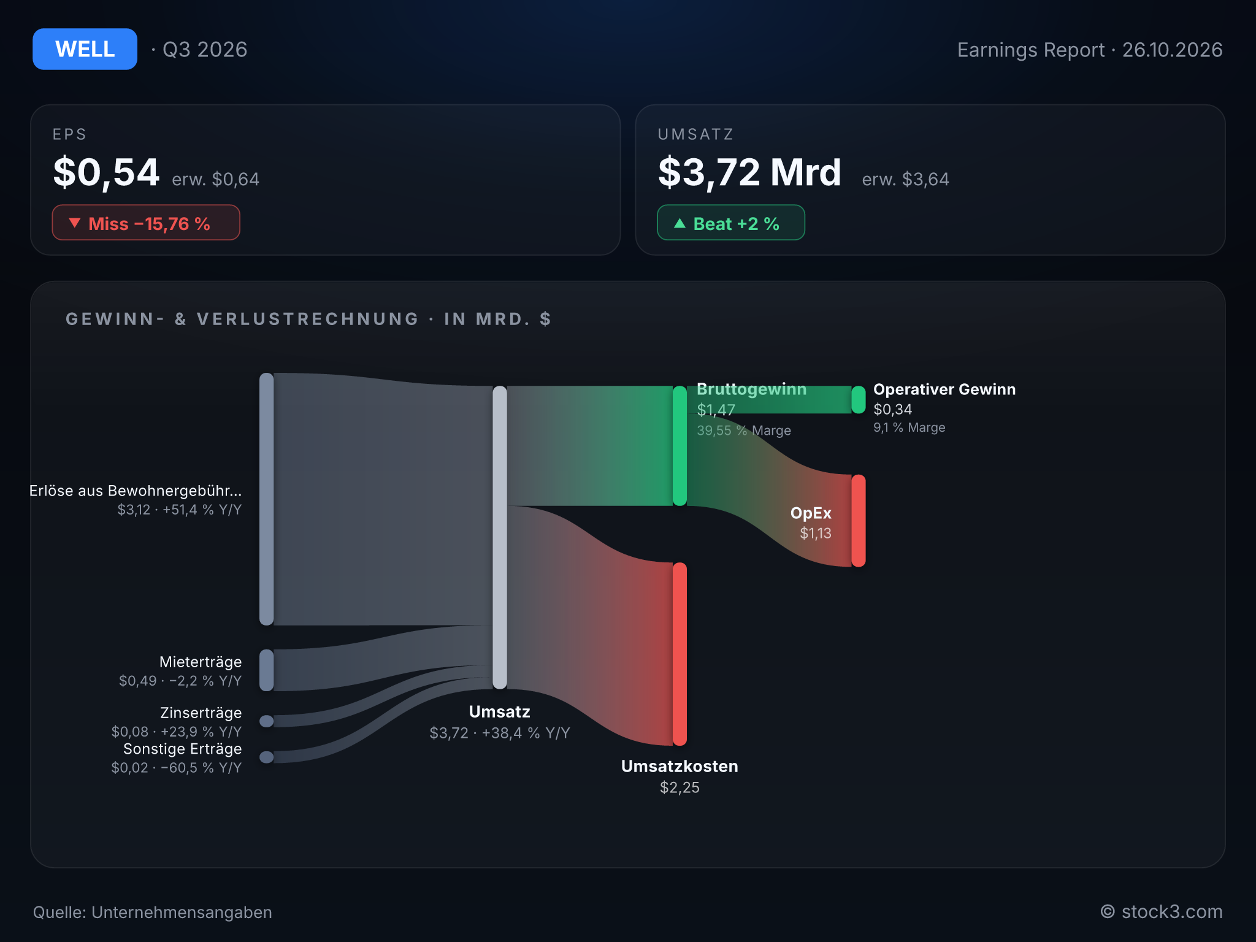Click the central Umsatz node bar
The image size is (1256, 942).
pos(500,537)
